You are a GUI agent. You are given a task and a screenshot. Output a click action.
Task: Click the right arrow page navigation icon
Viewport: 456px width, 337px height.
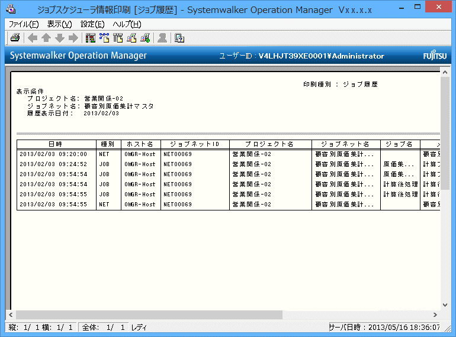tap(73, 38)
